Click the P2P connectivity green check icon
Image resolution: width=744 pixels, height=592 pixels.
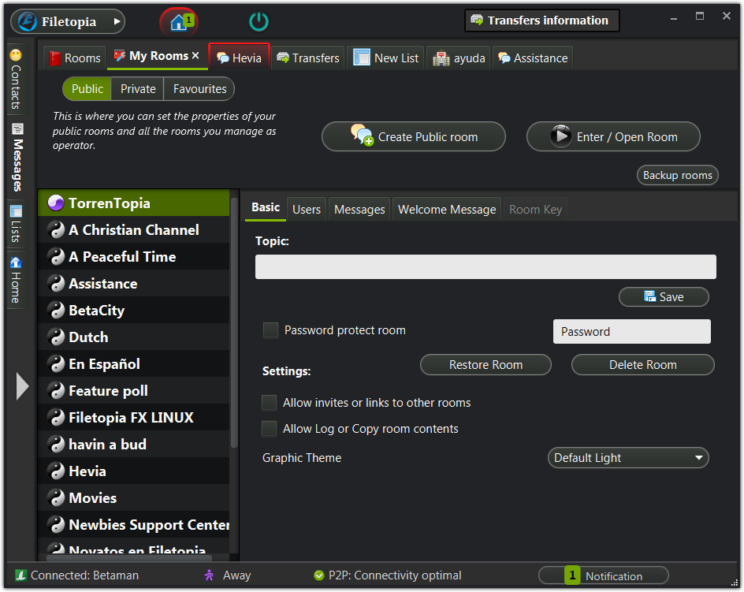[319, 575]
